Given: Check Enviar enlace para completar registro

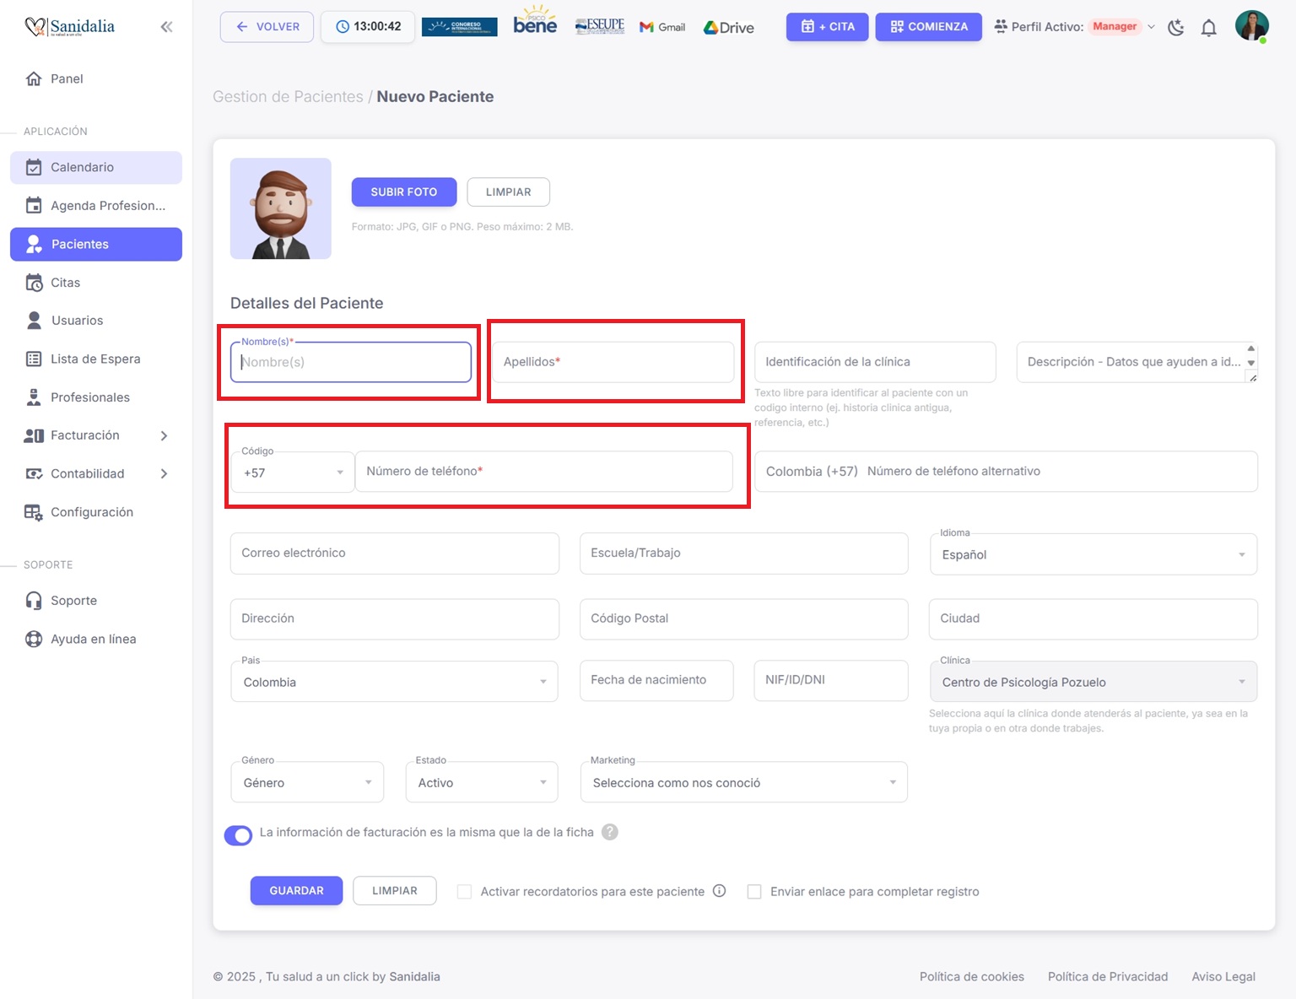Looking at the screenshot, I should (754, 892).
